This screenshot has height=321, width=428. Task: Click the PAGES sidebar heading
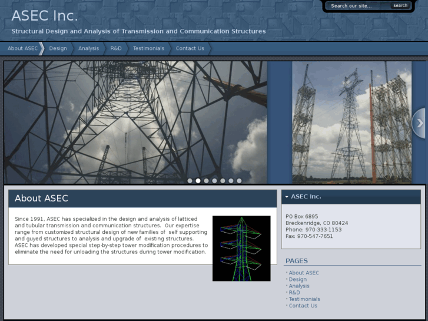click(297, 260)
